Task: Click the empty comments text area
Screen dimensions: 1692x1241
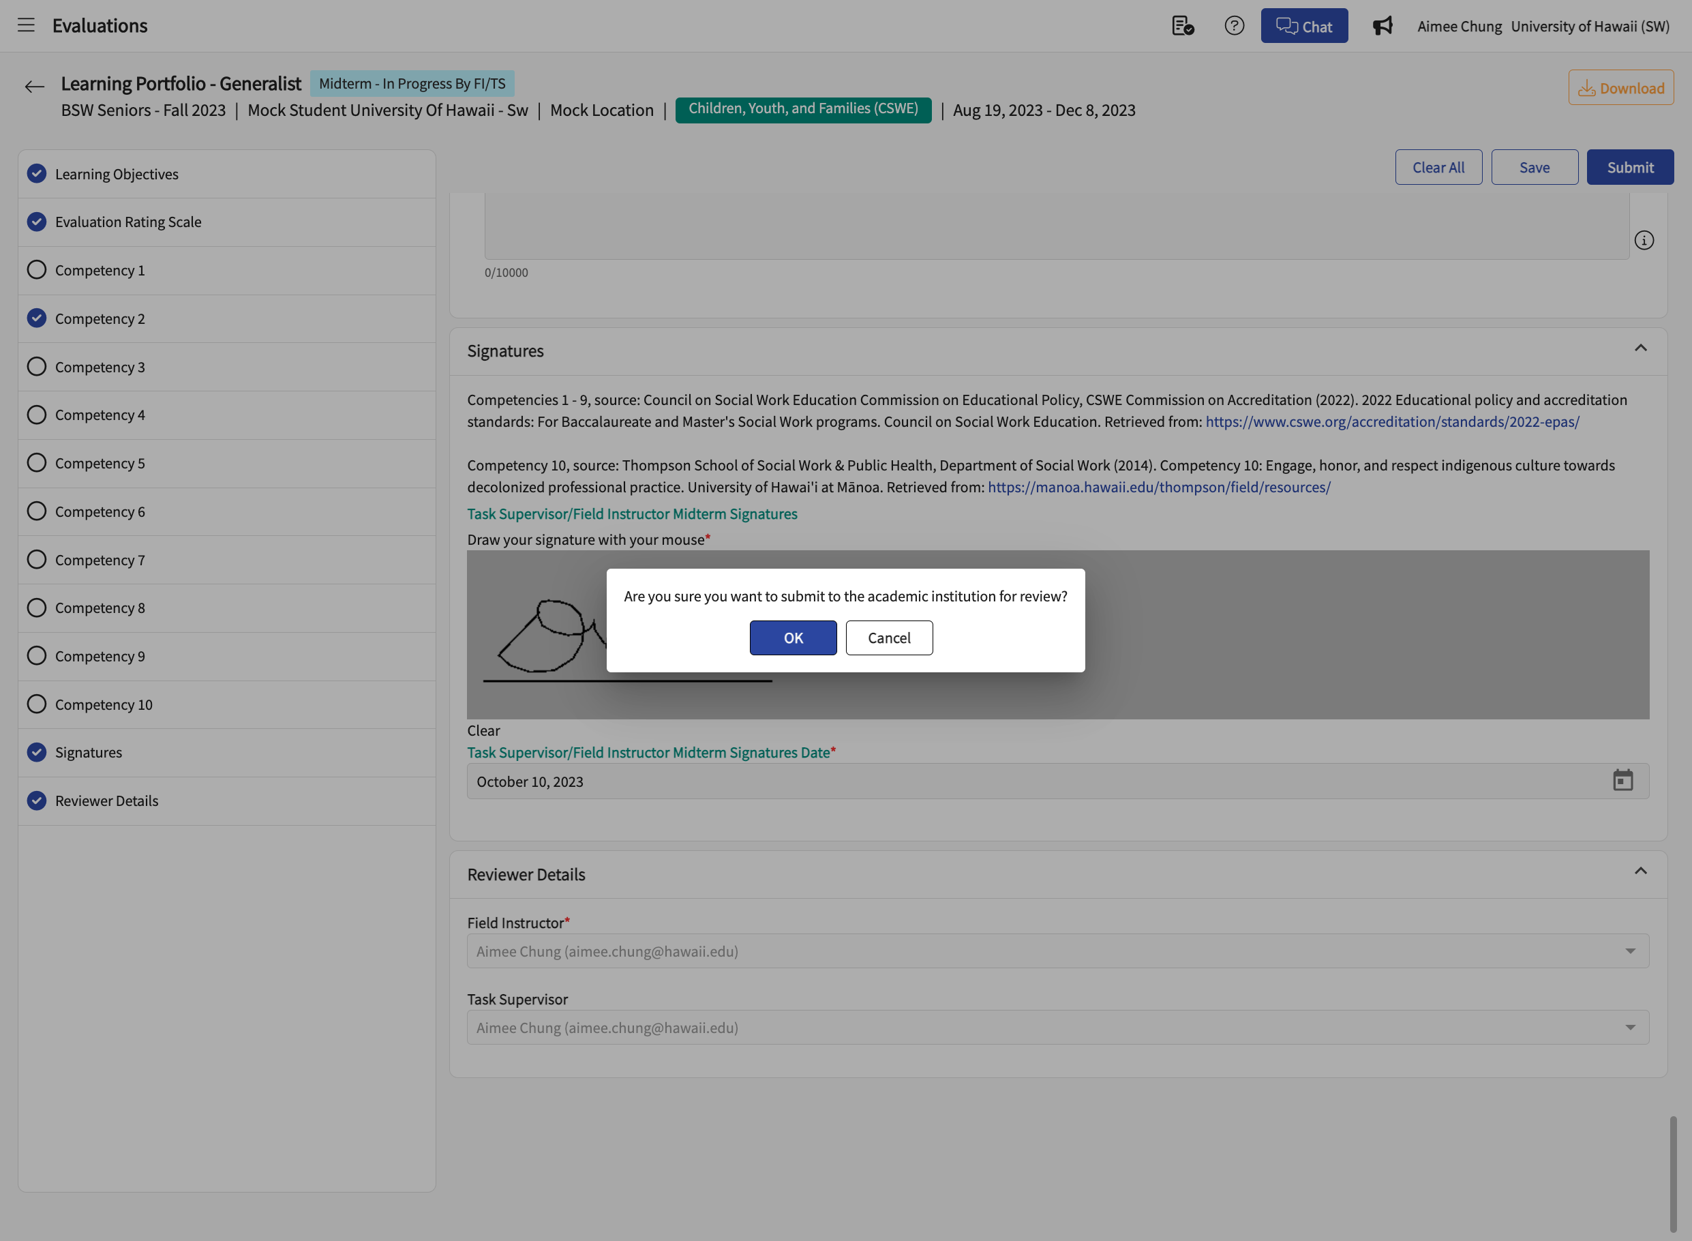Action: 1057,226
